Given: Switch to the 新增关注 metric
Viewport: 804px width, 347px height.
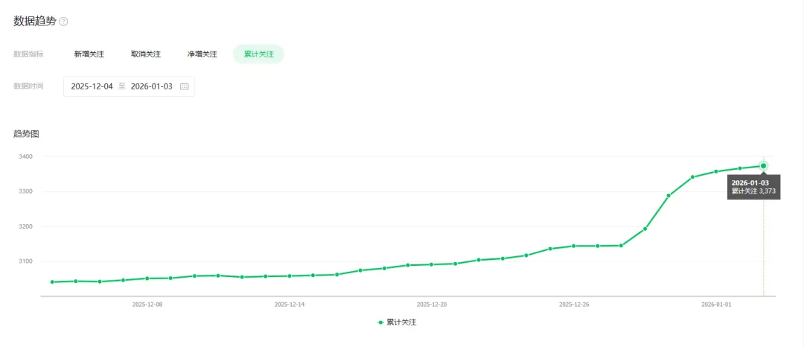Looking at the screenshot, I should (89, 54).
